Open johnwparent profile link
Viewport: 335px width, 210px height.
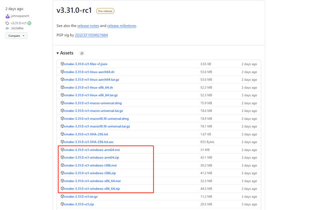[x=20, y=16]
